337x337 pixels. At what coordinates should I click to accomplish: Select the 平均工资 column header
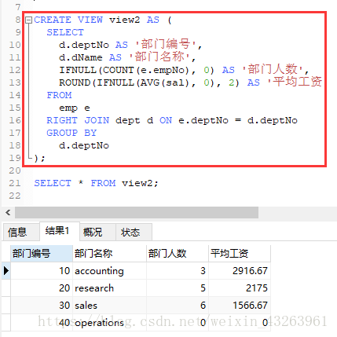coord(240,254)
